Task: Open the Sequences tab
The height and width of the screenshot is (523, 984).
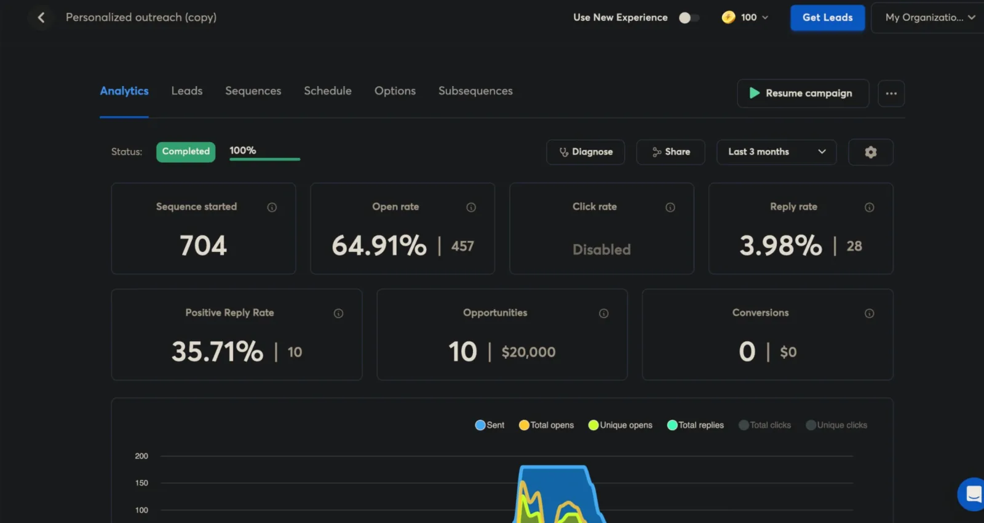Action: (253, 91)
